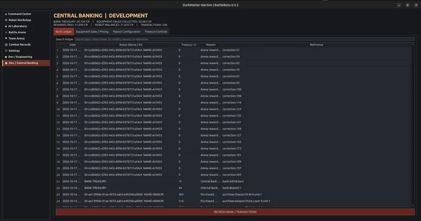
Task: Click robot ID cell in row 24
Action: pyautogui.click(x=124, y=201)
